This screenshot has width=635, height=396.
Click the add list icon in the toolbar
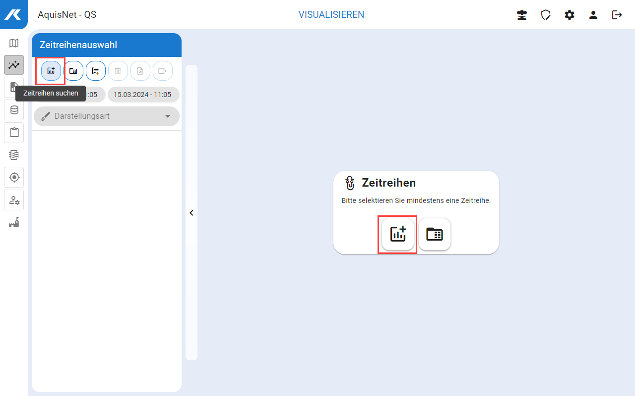[x=96, y=71]
